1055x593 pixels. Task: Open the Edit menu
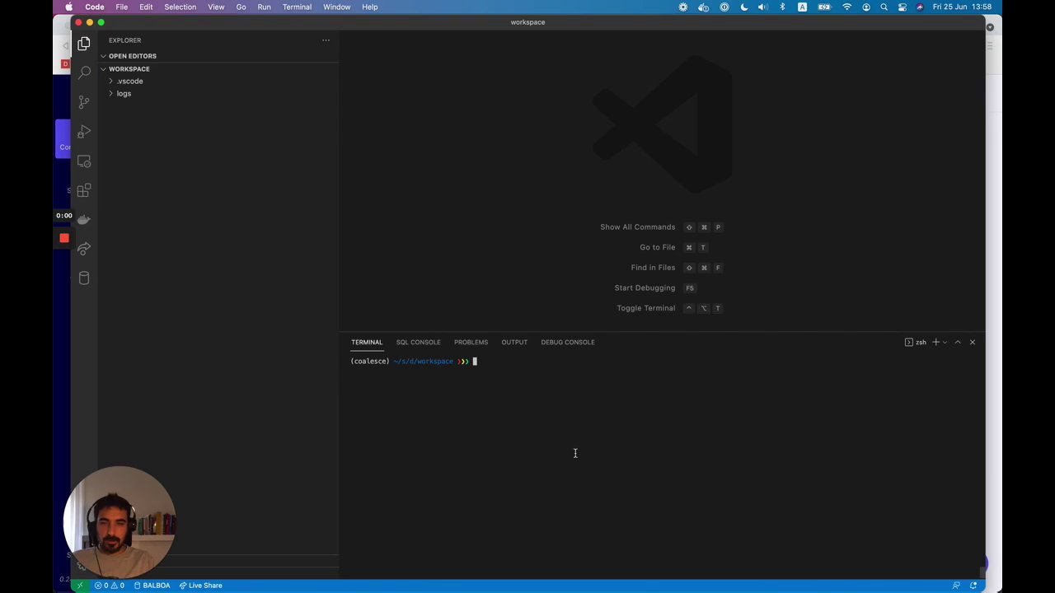[x=146, y=7]
